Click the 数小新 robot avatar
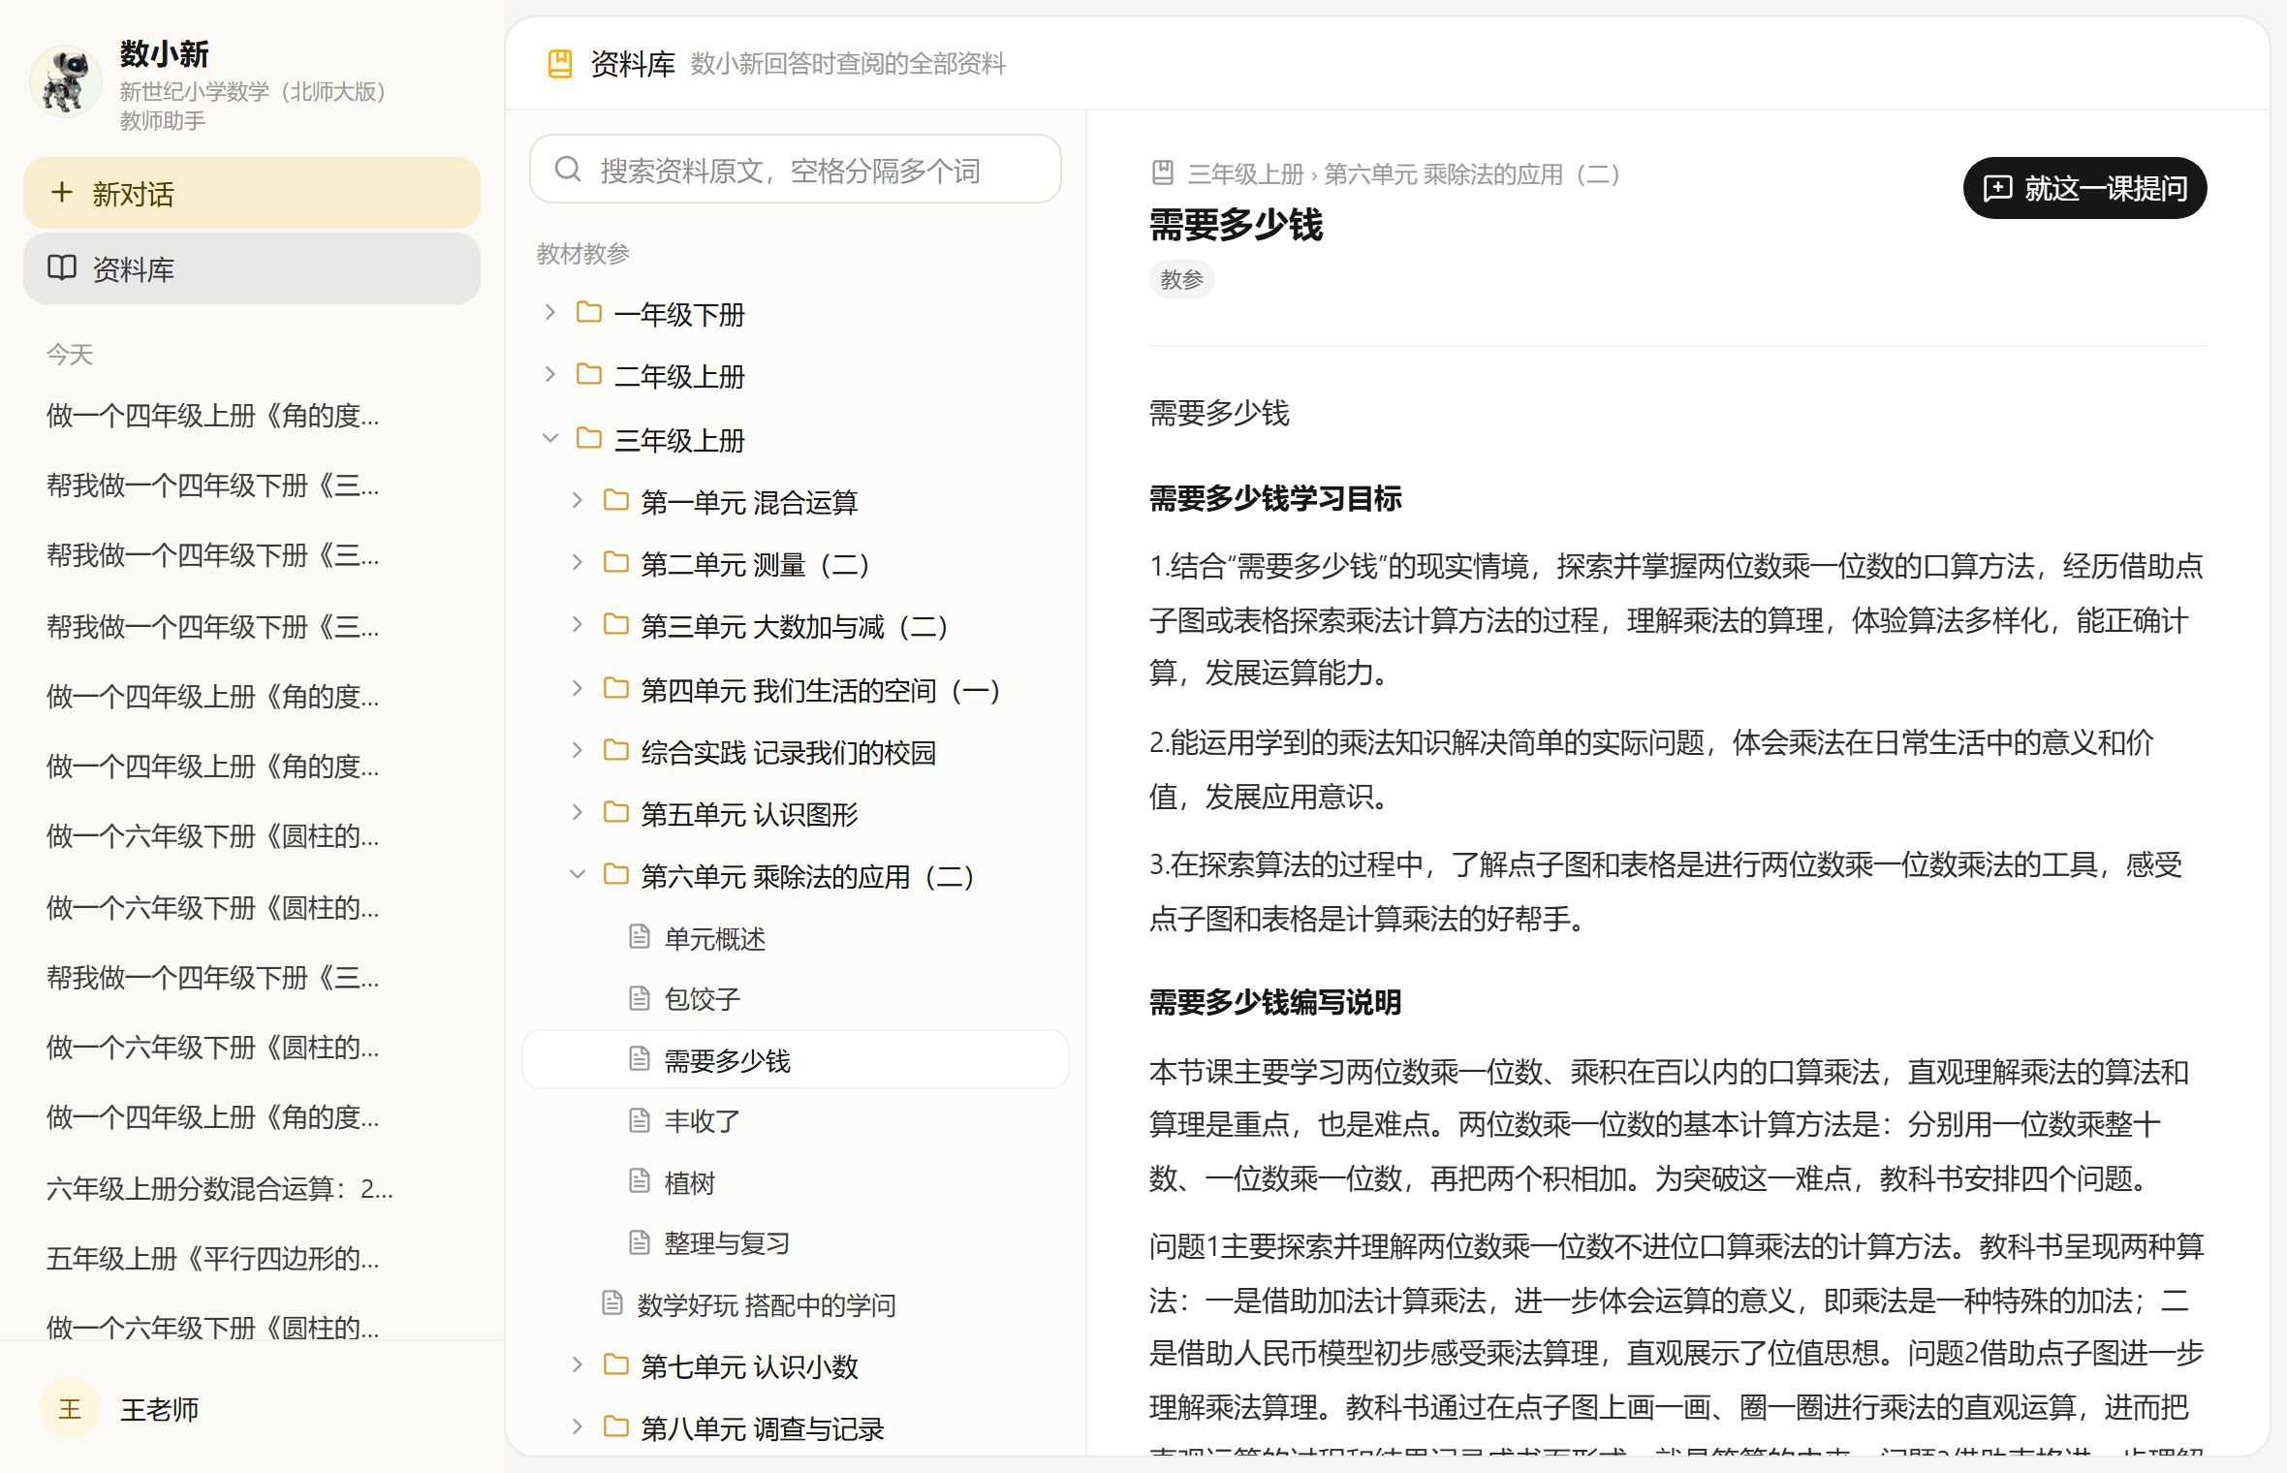Image resolution: width=2287 pixels, height=1473 pixels. point(66,81)
